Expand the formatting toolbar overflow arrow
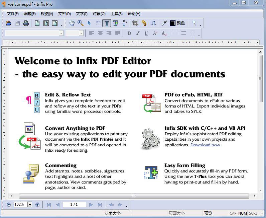Screen dimensions: 266x218 [199, 35]
